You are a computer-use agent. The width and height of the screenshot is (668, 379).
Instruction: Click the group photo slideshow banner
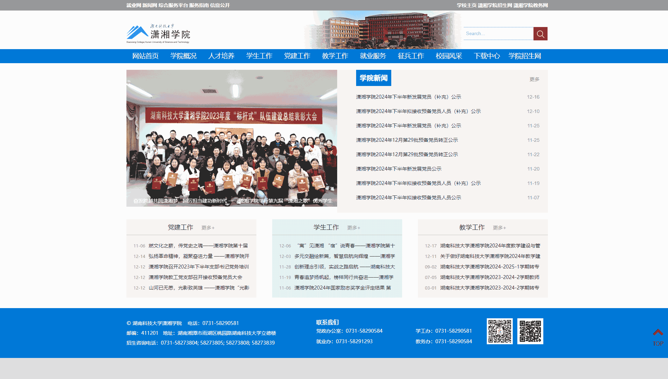tap(232, 138)
